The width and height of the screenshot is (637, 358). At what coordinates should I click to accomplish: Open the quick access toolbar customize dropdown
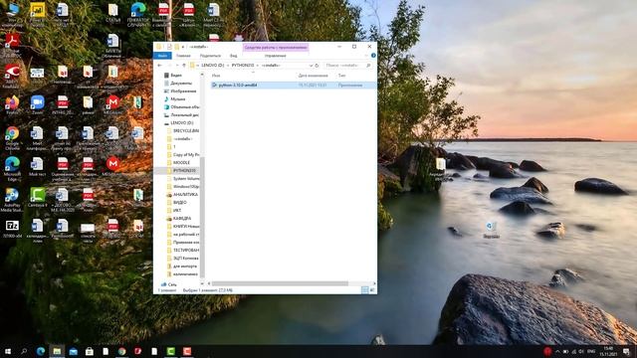point(183,47)
